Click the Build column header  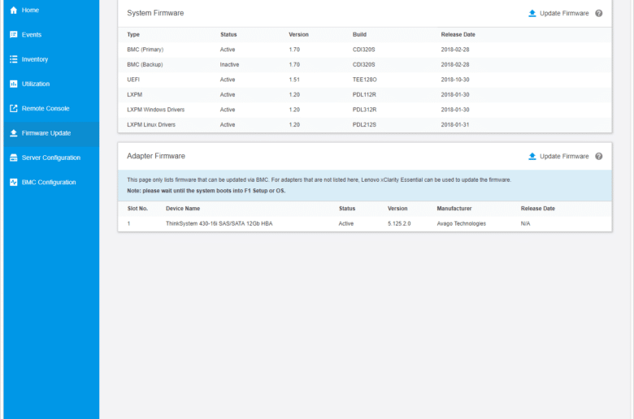point(359,35)
